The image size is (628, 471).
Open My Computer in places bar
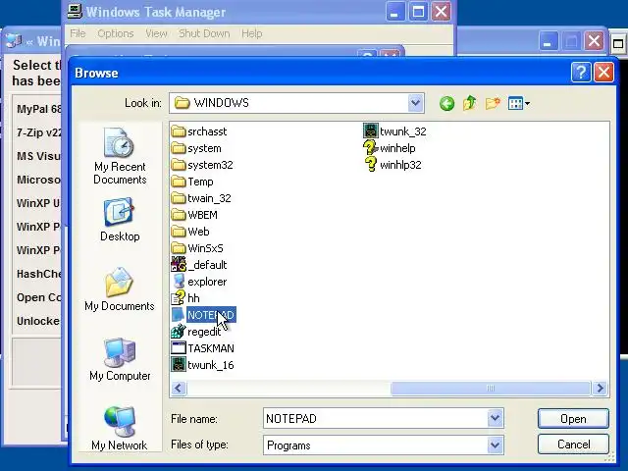tap(120, 359)
